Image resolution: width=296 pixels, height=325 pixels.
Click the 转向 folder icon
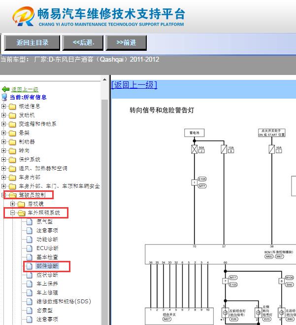coord(12,151)
